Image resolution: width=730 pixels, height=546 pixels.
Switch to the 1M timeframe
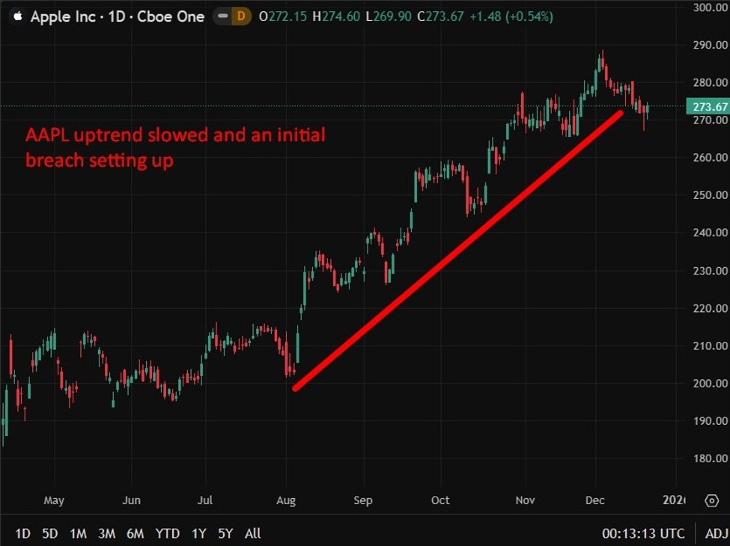click(79, 534)
